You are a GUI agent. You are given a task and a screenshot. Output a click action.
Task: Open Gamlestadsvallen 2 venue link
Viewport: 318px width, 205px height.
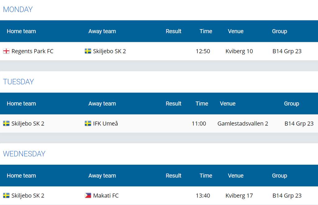click(243, 123)
